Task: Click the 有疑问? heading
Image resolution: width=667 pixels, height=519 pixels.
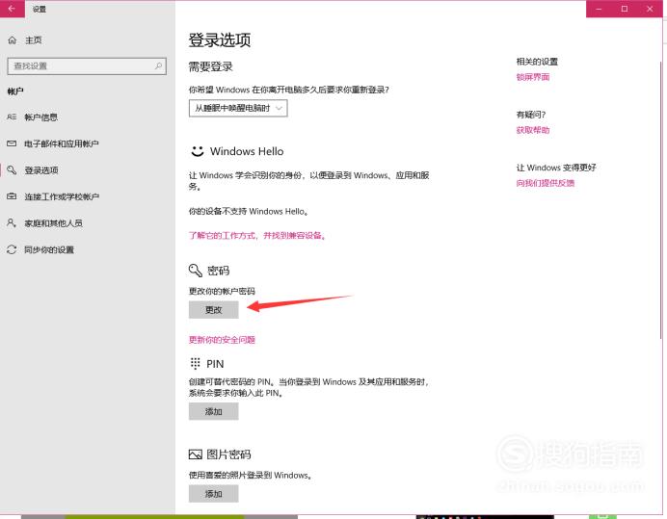Action: (531, 115)
